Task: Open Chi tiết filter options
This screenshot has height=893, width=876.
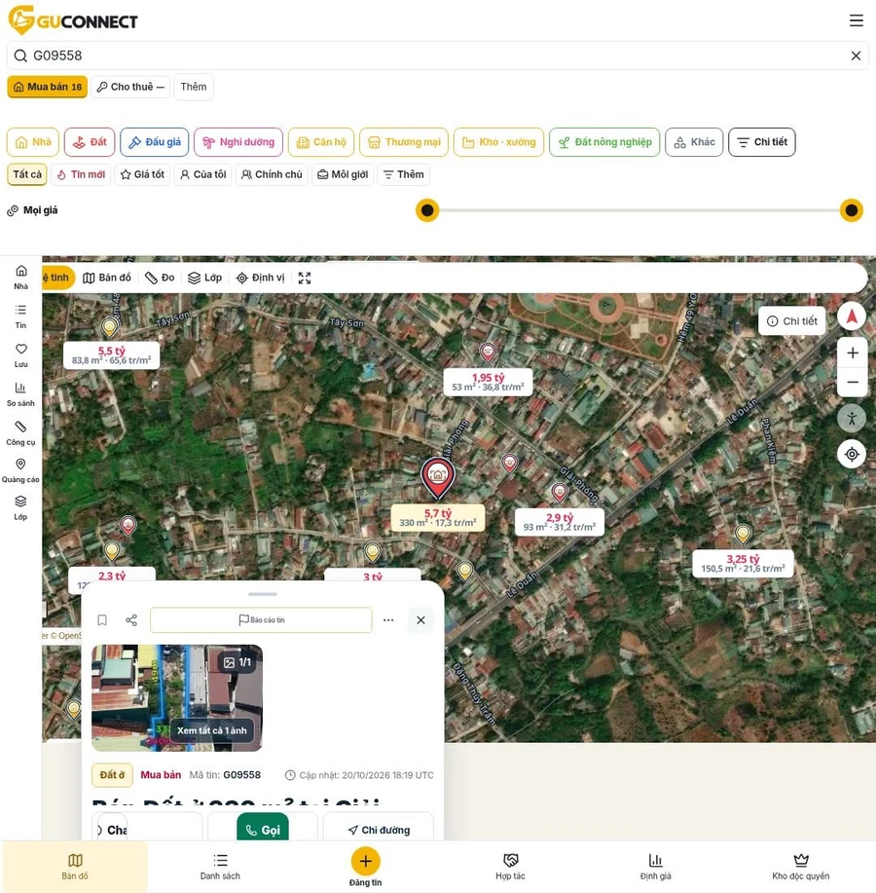Action: 762,142
